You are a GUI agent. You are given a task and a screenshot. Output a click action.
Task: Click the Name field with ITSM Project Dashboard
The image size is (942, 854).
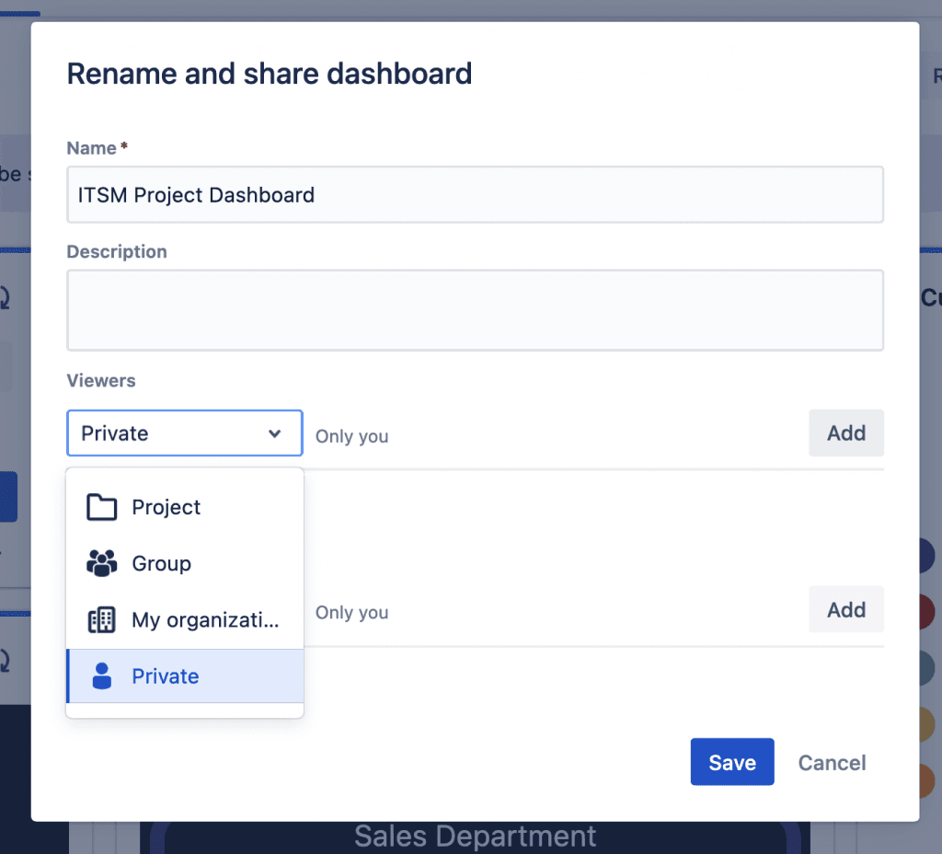point(475,194)
